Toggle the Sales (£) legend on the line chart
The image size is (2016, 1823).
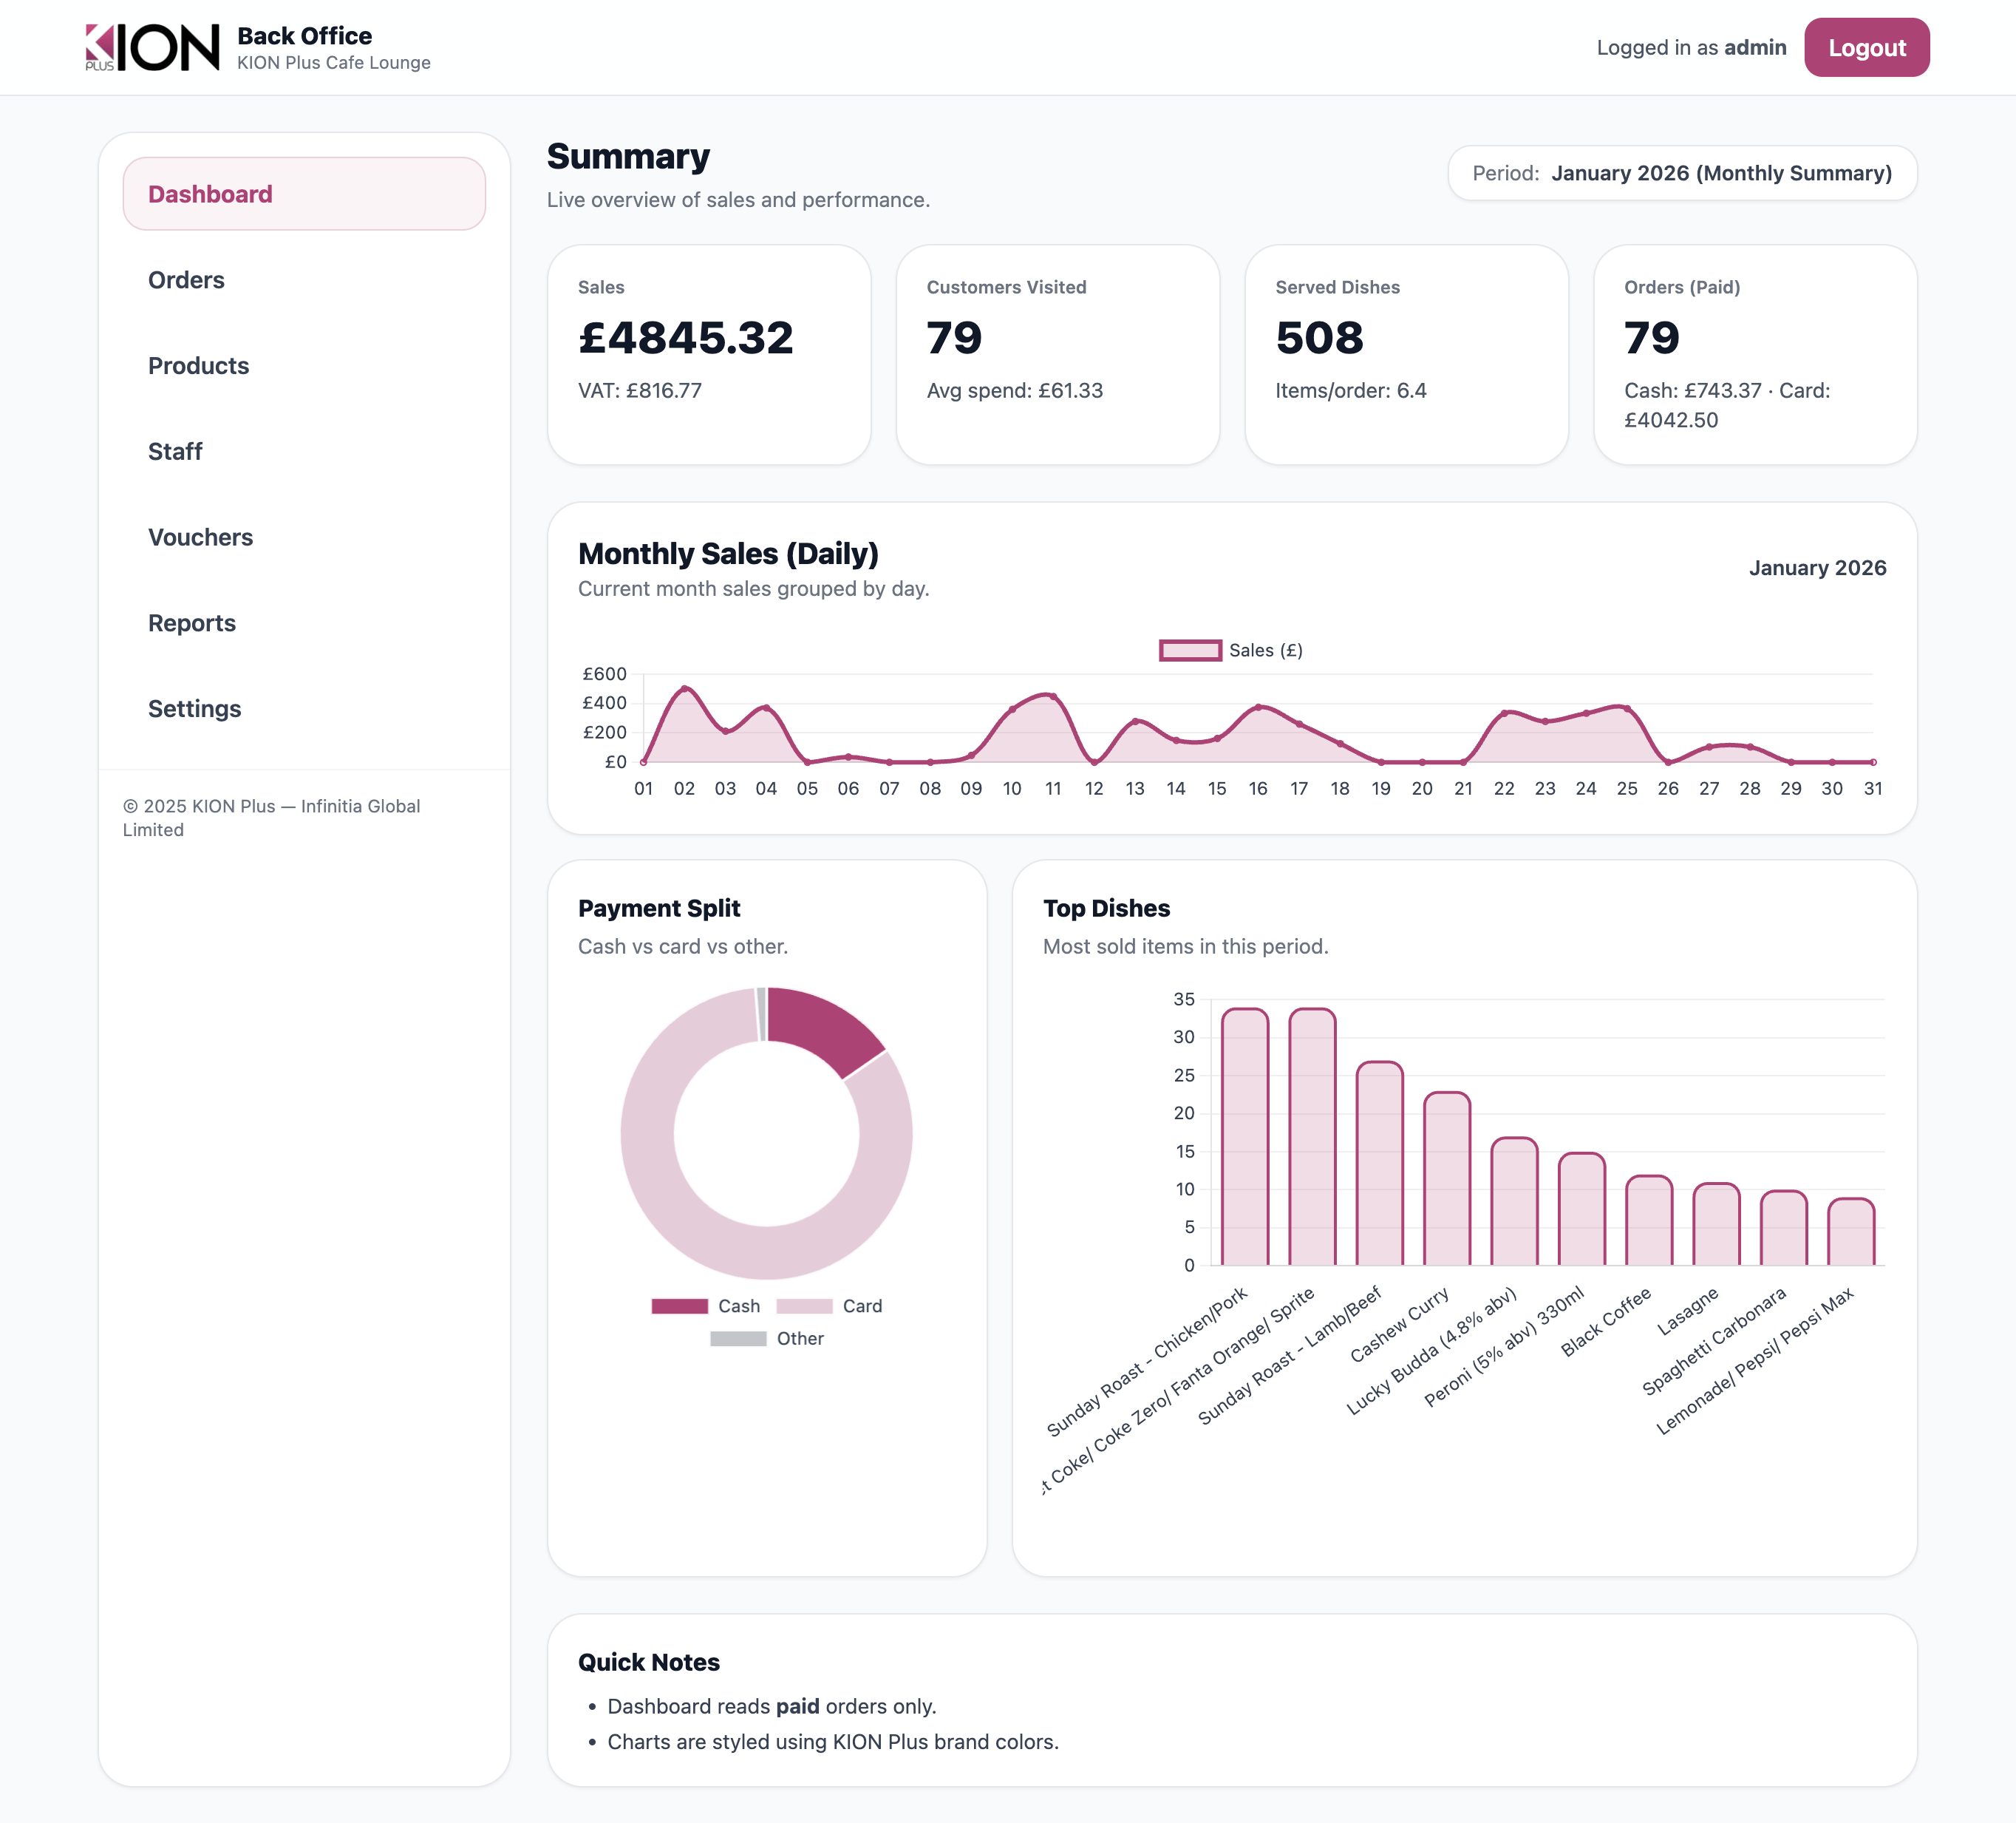pos(1232,651)
